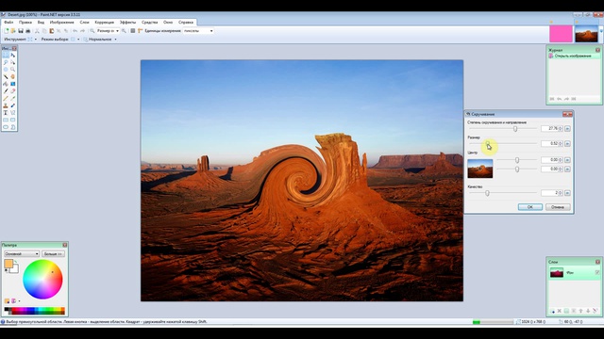The width and height of the screenshot is (604, 339).
Task: Add a new layer in Слои panel
Action: pos(552,311)
